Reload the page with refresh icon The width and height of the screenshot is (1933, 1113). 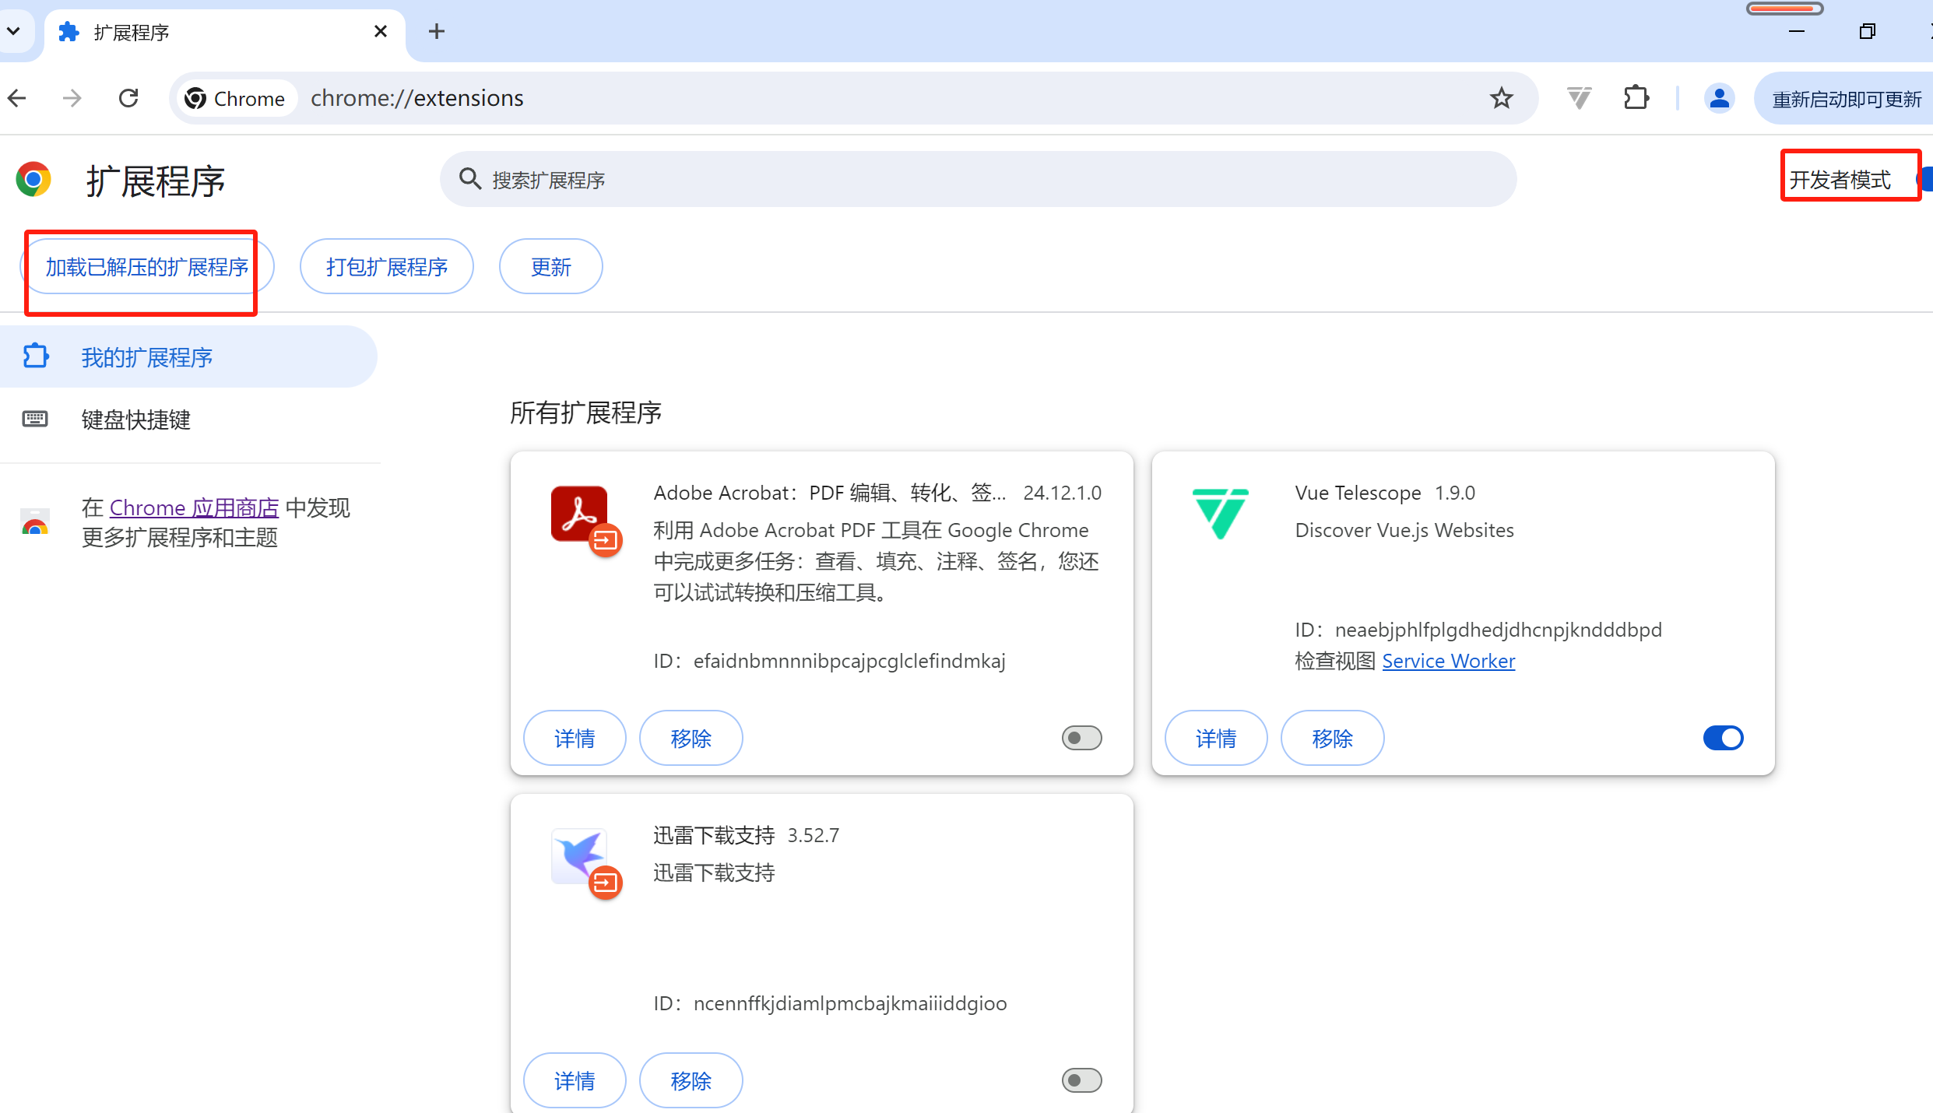tap(128, 98)
